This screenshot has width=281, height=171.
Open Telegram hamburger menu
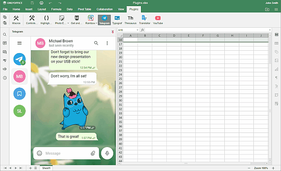[x=20, y=43]
